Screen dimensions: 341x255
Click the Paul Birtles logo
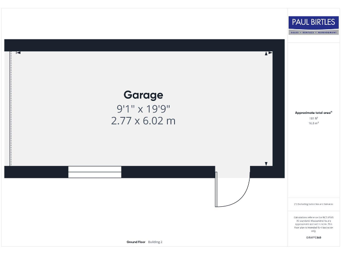pos(313,23)
